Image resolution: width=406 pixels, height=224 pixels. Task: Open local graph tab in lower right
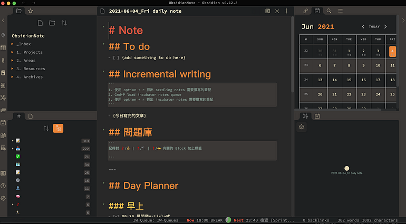coord(305,116)
